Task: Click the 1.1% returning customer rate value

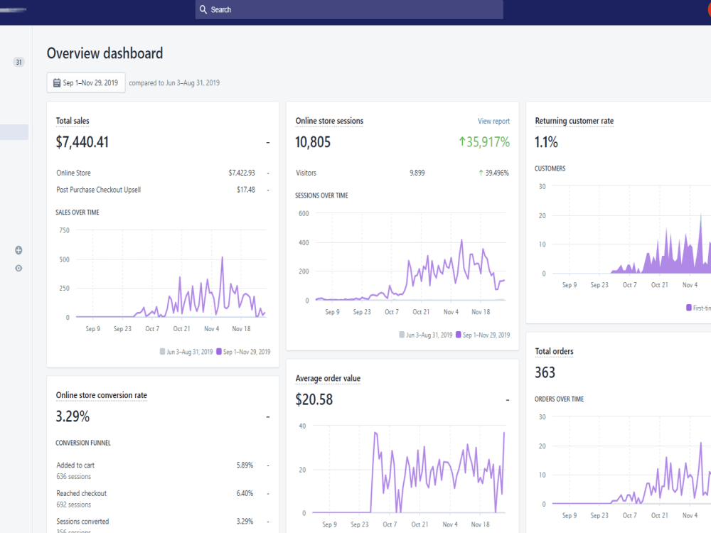Action: [546, 142]
